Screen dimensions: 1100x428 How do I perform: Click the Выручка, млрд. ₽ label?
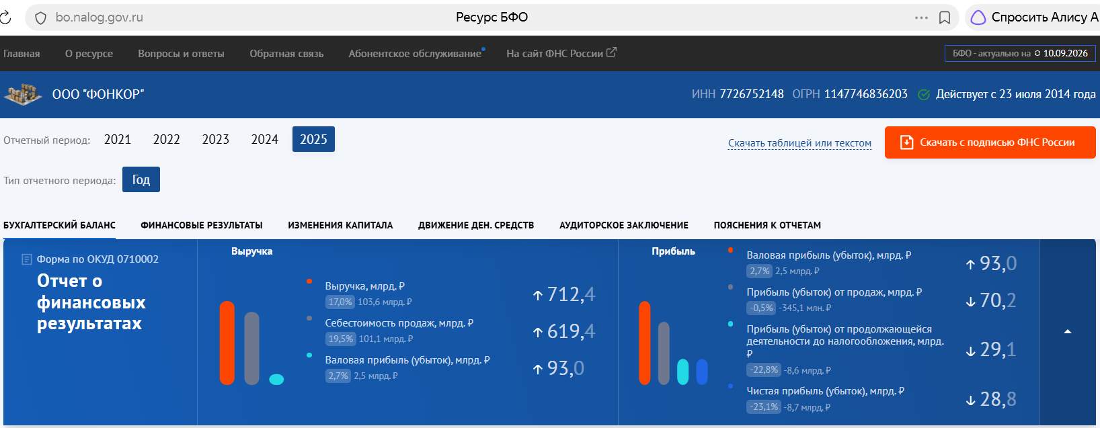[x=365, y=286]
